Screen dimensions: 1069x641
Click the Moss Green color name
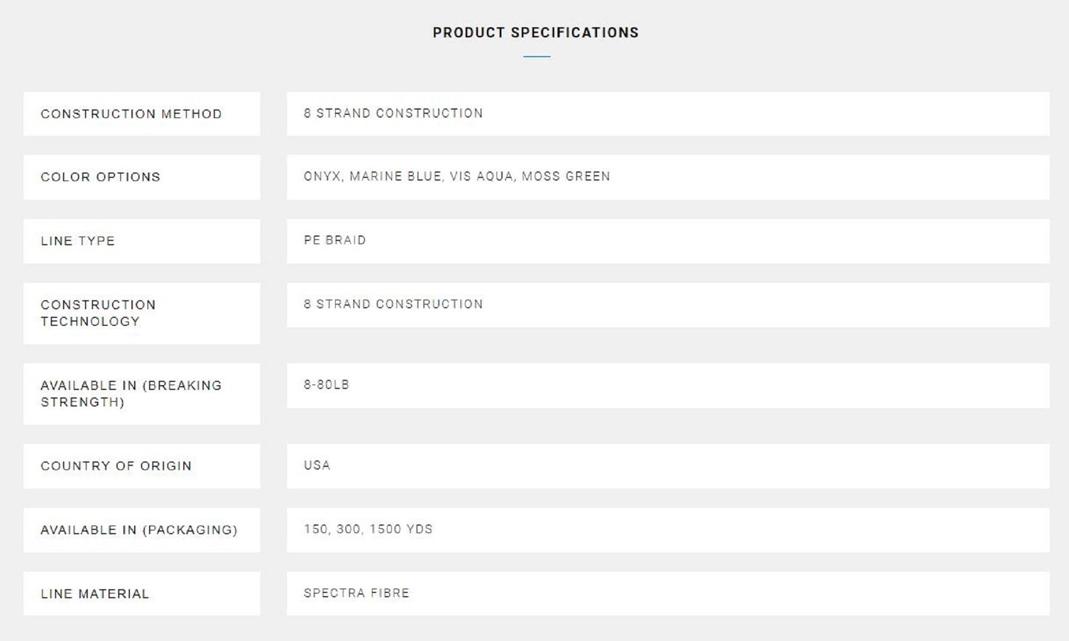566,176
